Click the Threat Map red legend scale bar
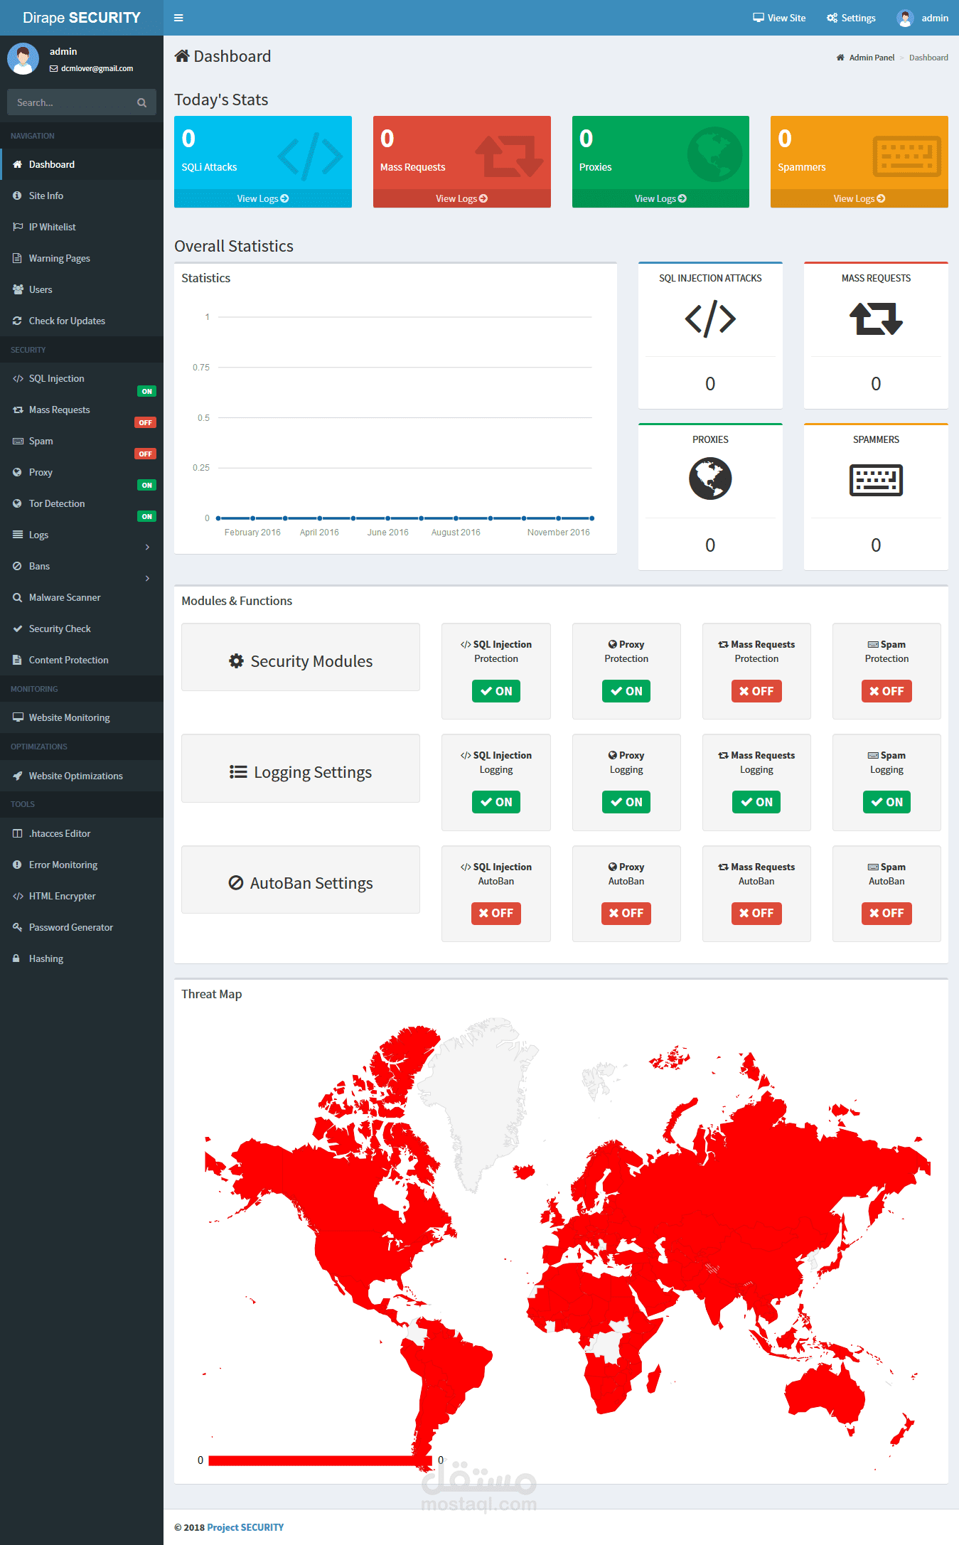This screenshot has height=1545, width=959. click(321, 1460)
